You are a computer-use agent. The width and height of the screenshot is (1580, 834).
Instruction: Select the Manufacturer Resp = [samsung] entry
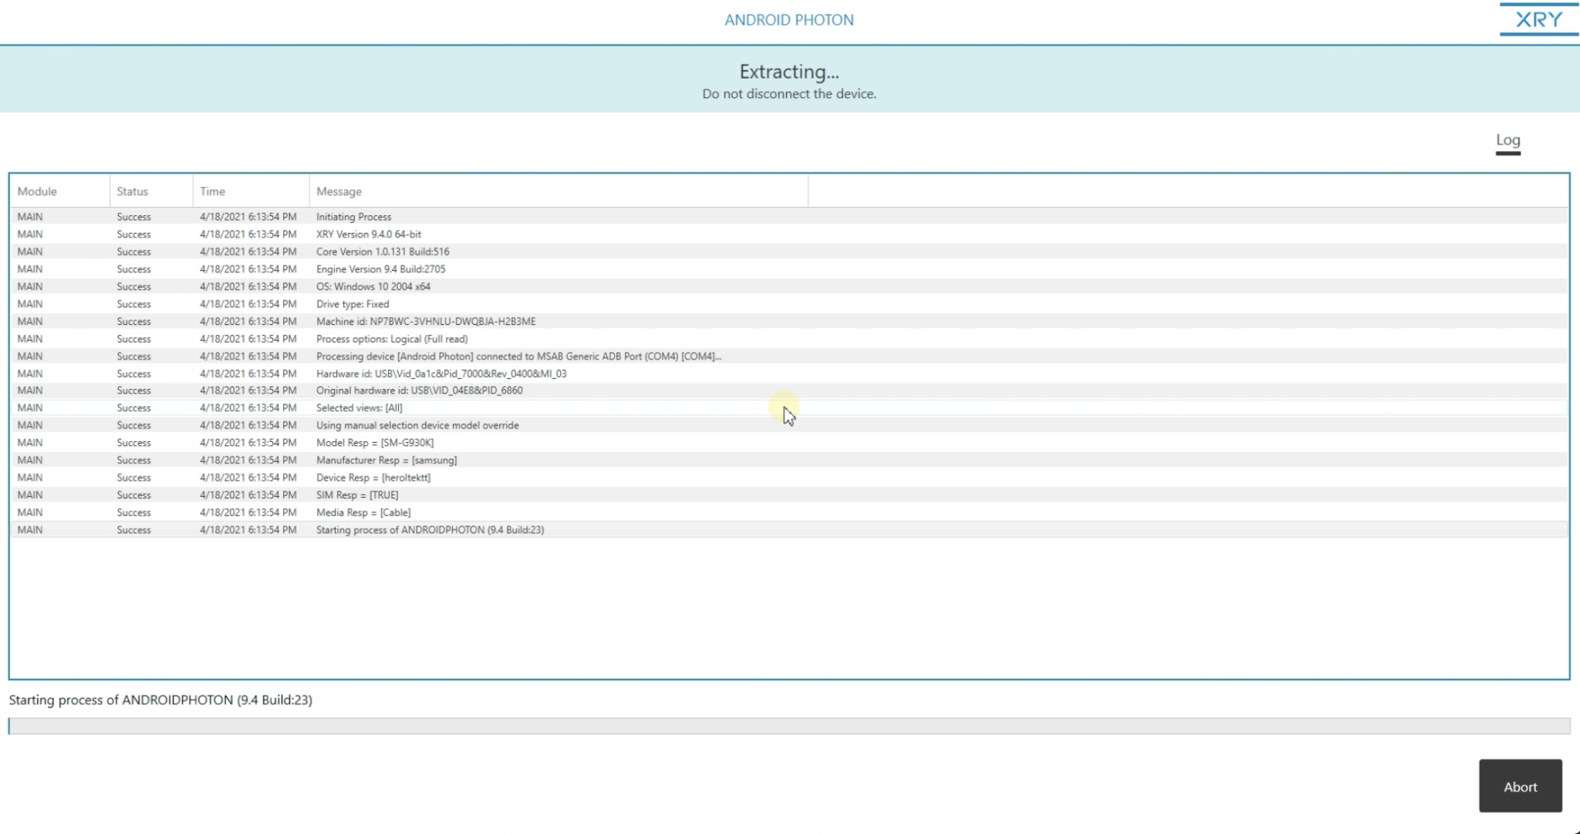(386, 460)
